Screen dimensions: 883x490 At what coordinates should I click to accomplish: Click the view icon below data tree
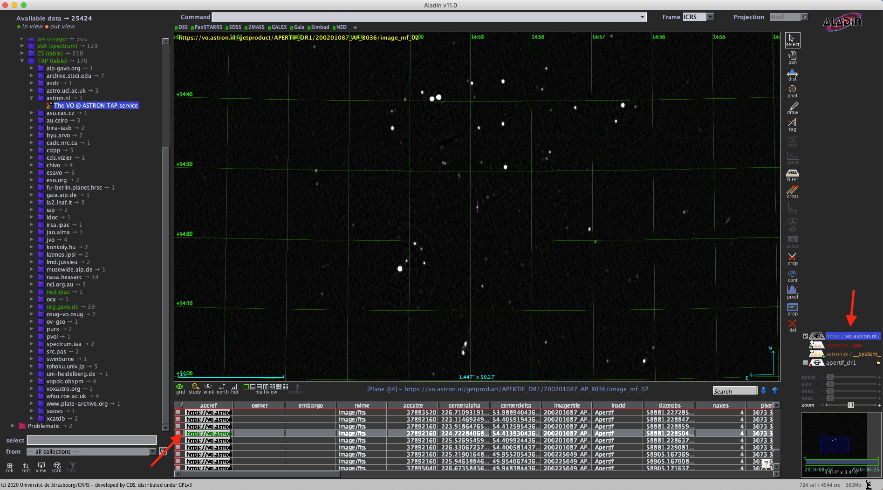click(x=41, y=467)
